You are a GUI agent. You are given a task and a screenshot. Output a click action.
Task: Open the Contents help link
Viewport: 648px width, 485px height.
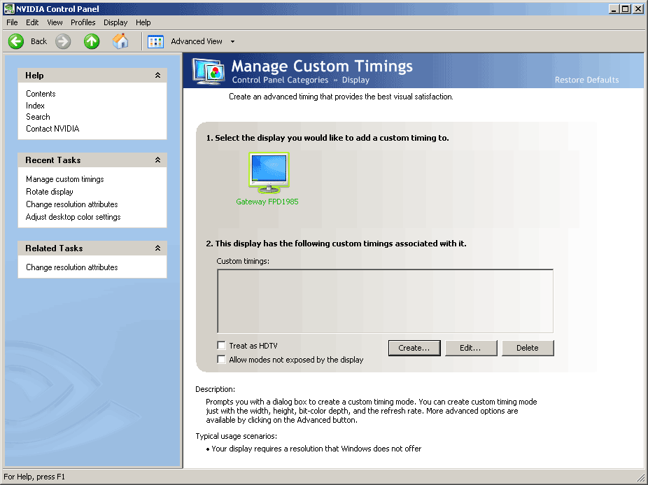tap(41, 94)
